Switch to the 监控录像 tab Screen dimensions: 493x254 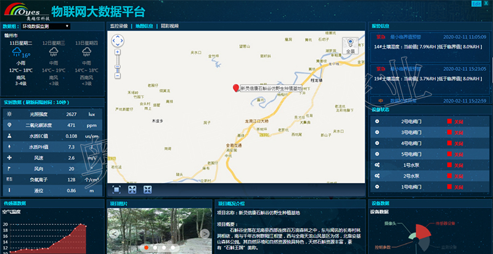119,27
